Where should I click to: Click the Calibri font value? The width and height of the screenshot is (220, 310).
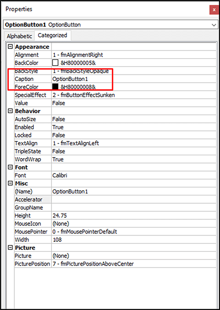60,175
